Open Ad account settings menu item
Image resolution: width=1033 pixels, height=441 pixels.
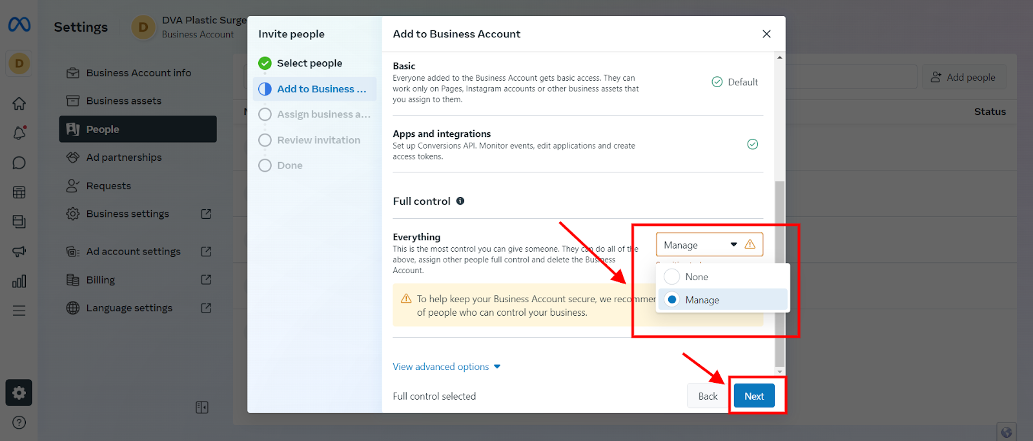pyautogui.click(x=138, y=251)
